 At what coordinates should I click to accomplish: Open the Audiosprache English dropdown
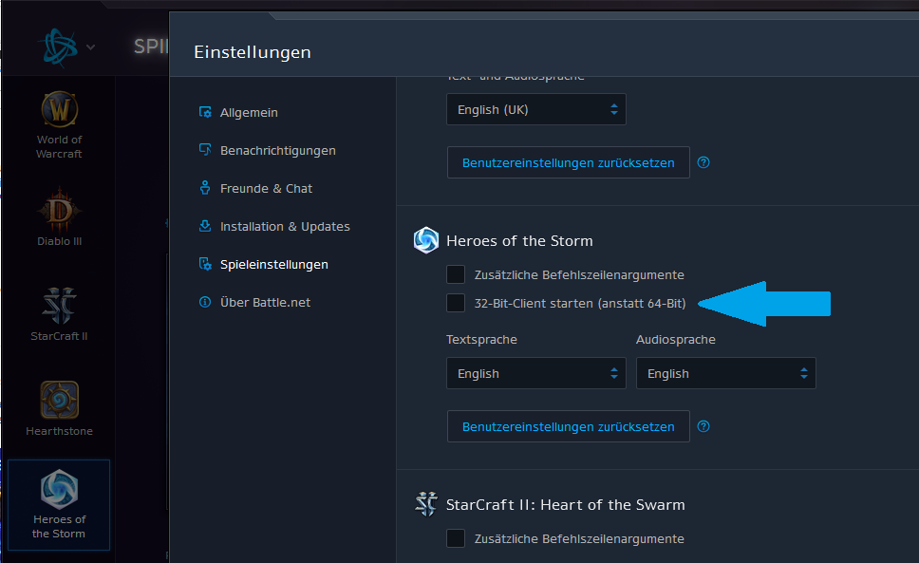point(726,373)
